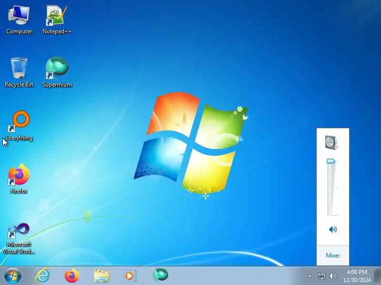Select the Computer desktop icon

pyautogui.click(x=19, y=20)
